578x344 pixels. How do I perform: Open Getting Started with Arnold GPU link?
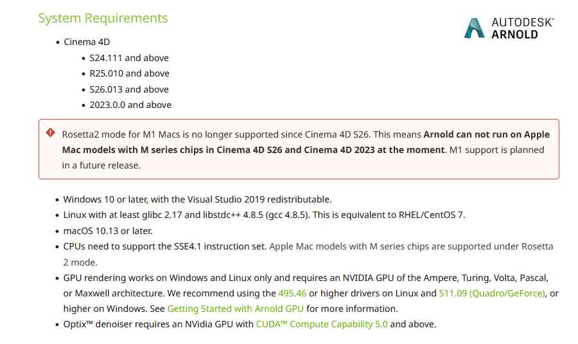coord(235,309)
